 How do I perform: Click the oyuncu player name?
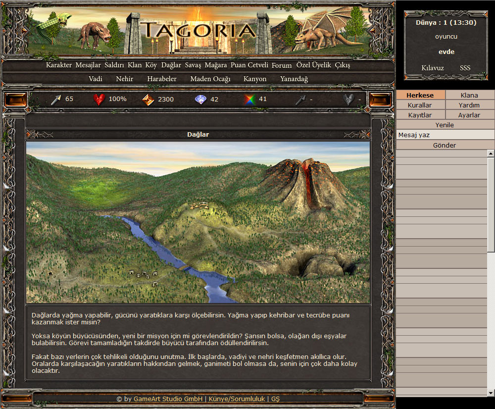coord(446,37)
